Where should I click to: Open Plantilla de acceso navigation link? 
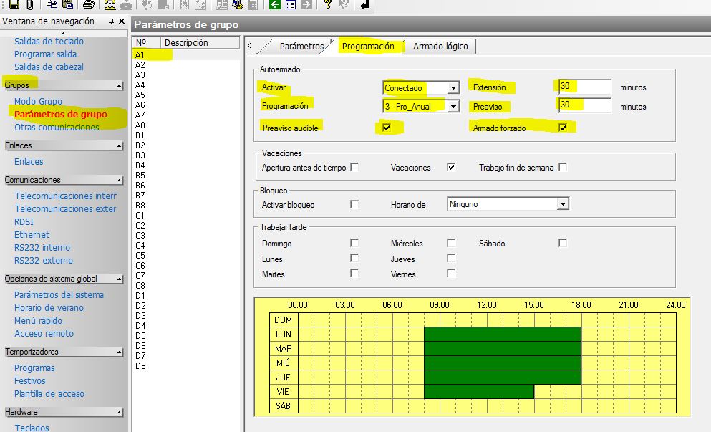pos(49,393)
